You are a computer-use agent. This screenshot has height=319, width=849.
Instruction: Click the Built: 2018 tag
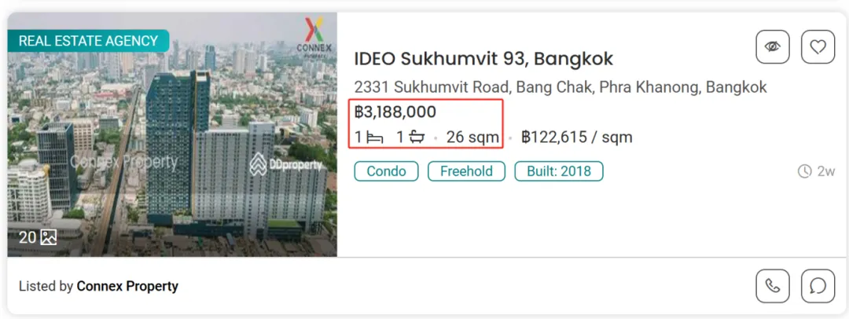(559, 171)
